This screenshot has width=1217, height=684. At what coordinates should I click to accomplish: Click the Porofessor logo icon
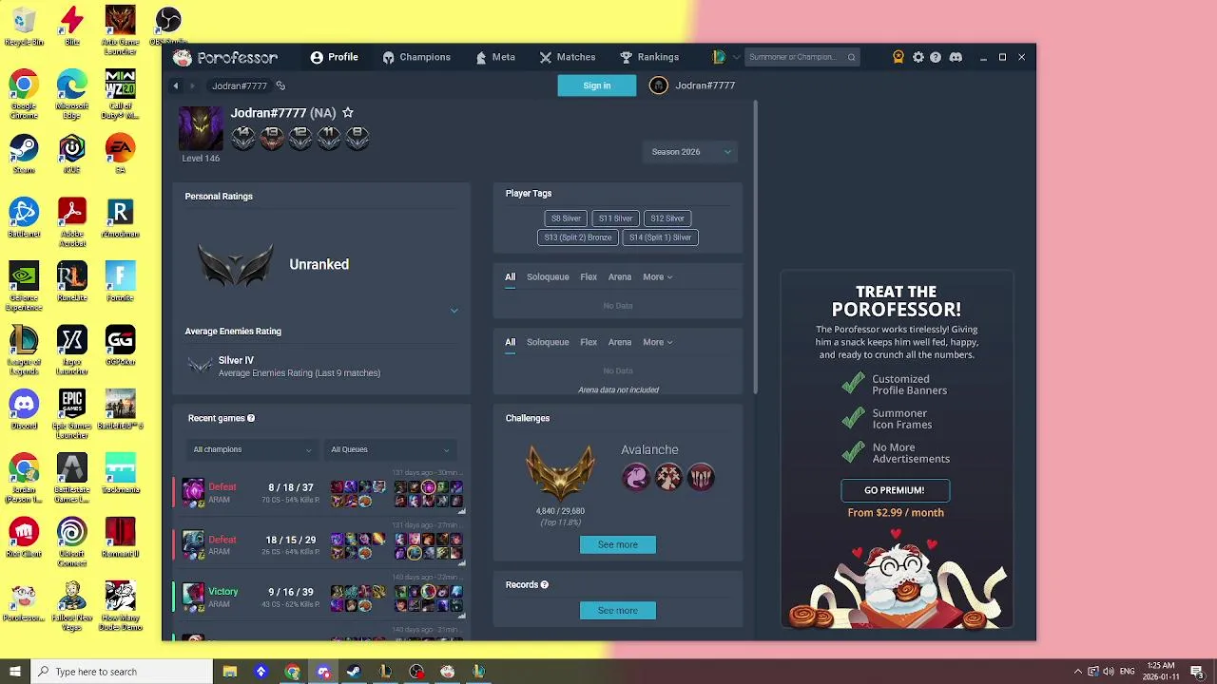(x=182, y=57)
